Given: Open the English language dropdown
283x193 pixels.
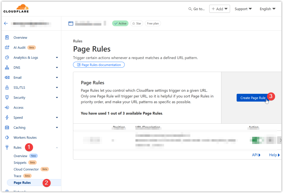Looking at the screenshot, I should click(267, 9).
